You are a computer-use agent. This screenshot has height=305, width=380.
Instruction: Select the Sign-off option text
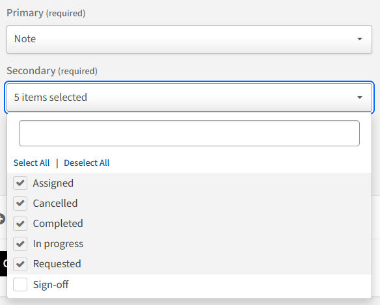point(51,284)
